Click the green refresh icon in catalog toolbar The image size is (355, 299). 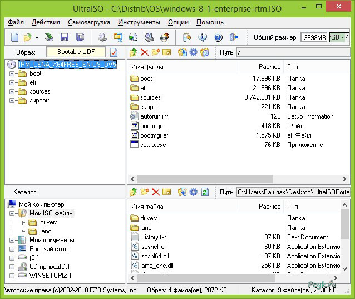205,192
